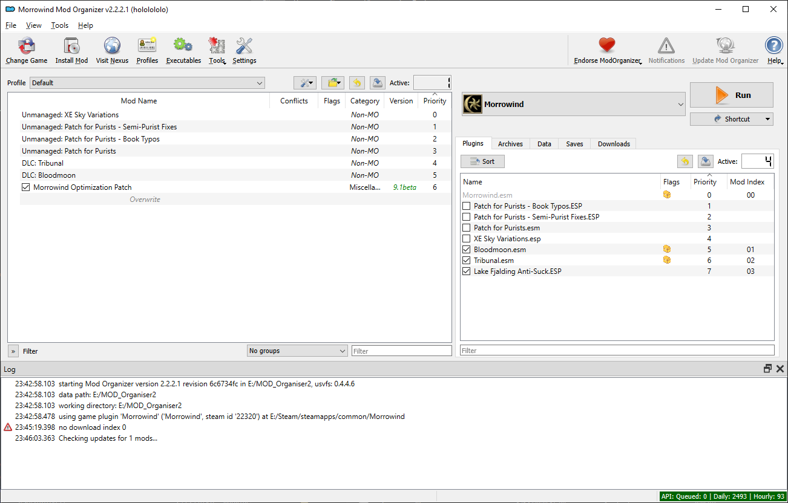Sort by Mod Name column header
Viewport: 788px width, 503px height.
click(139, 101)
